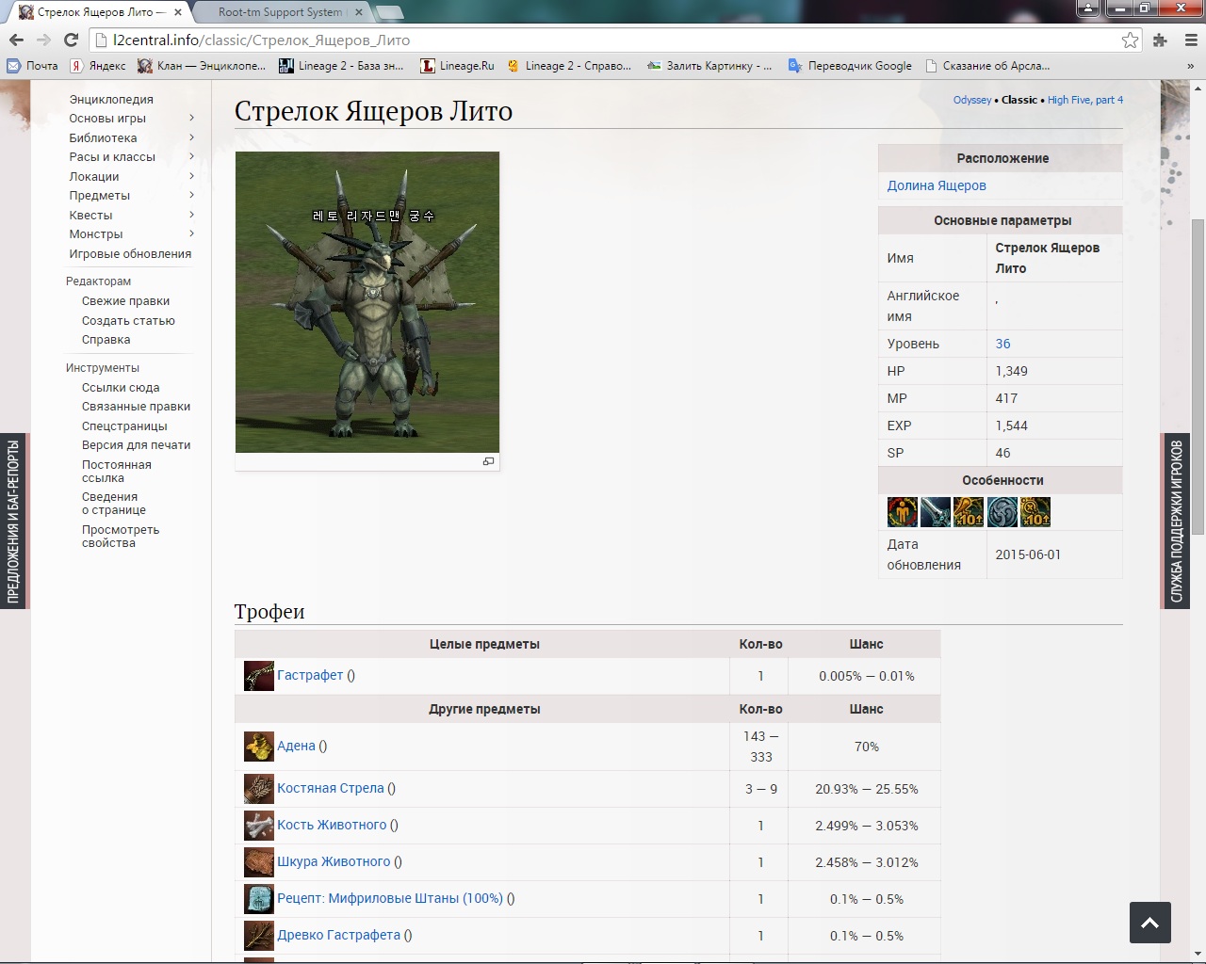Click the Костяная Стрела item icon
The width and height of the screenshot is (1206, 964).
point(259,789)
